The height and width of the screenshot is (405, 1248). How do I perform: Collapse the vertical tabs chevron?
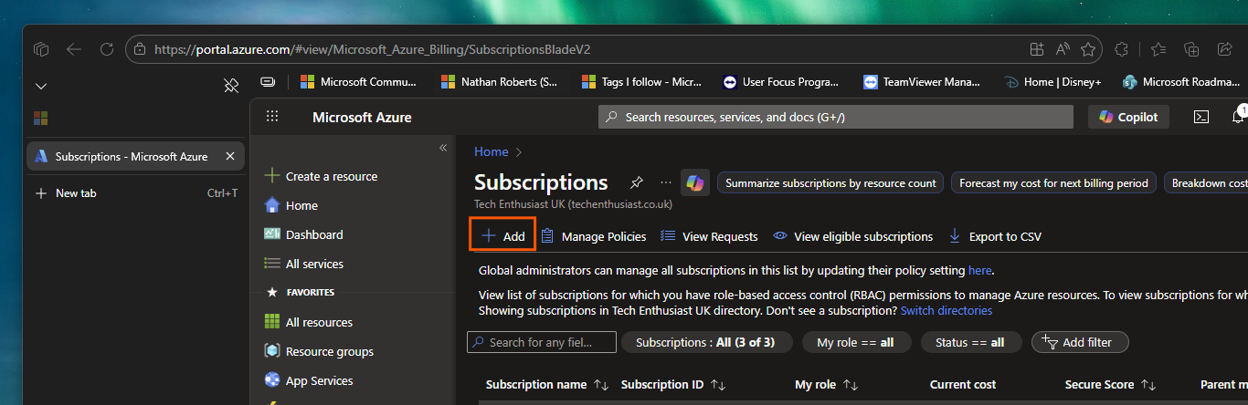tap(41, 86)
